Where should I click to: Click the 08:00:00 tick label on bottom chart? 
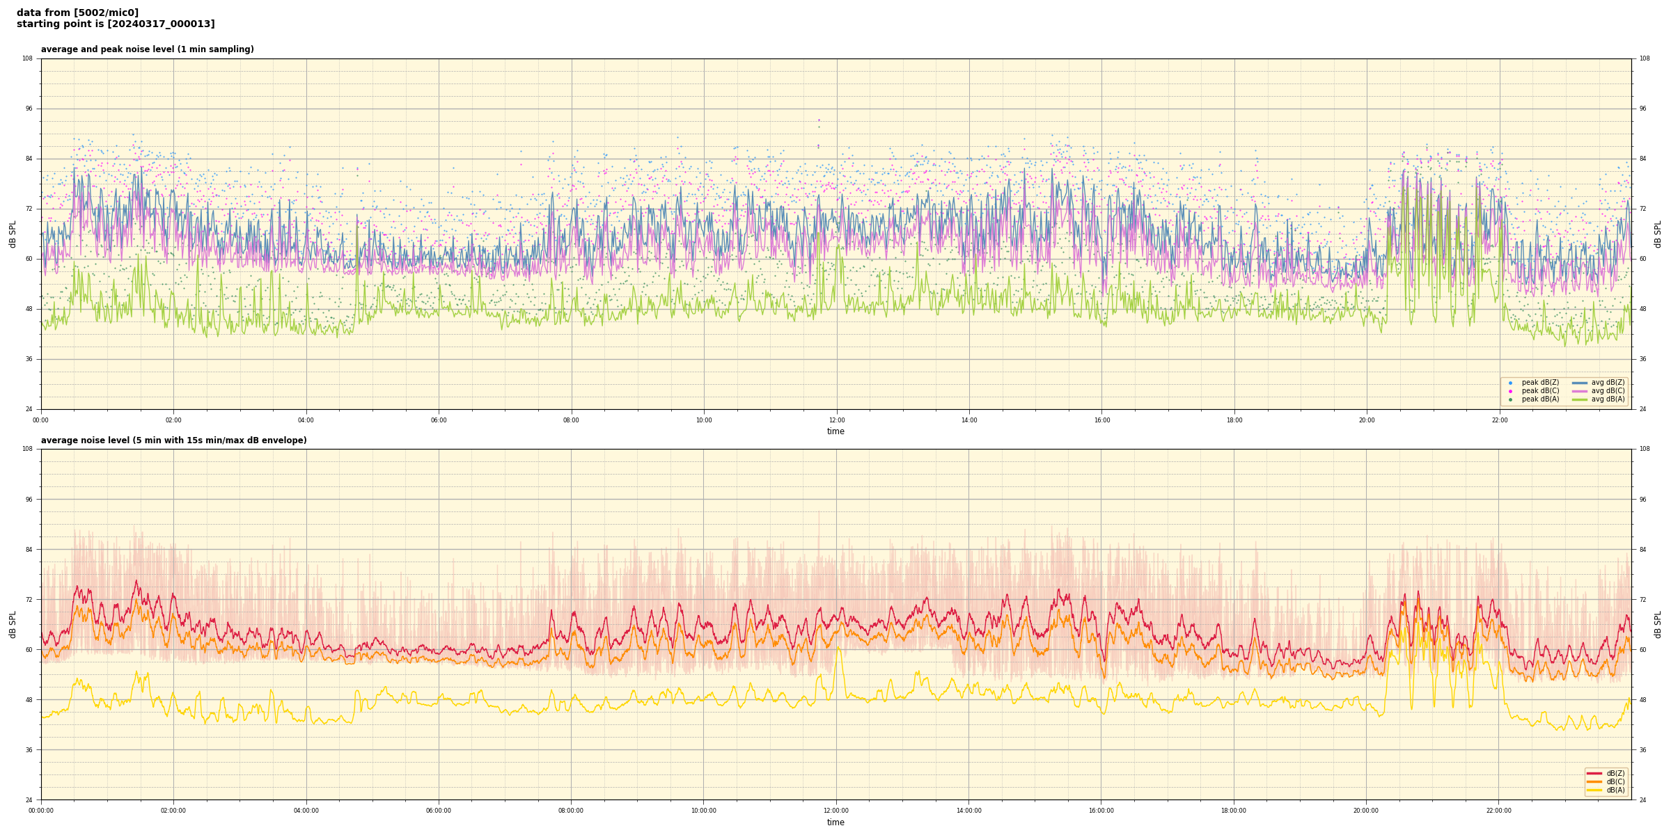571,811
